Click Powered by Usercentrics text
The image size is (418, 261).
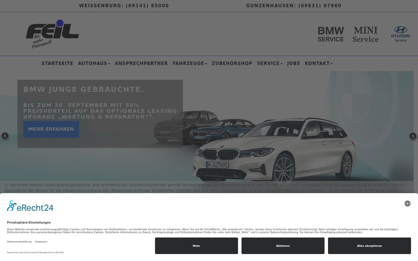[35, 253]
